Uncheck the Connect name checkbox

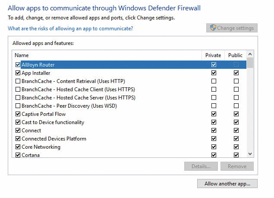point(18,131)
